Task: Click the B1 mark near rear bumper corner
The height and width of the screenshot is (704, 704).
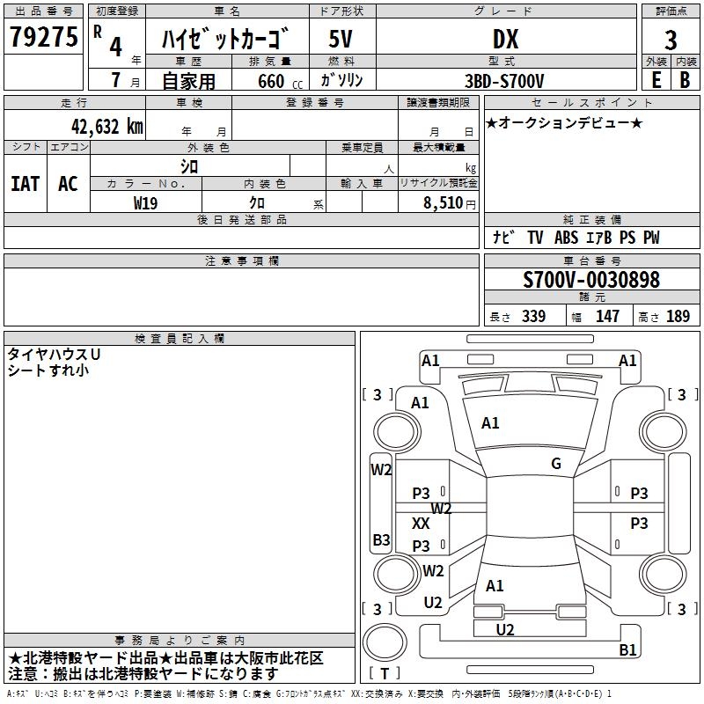Action: pyautogui.click(x=627, y=649)
